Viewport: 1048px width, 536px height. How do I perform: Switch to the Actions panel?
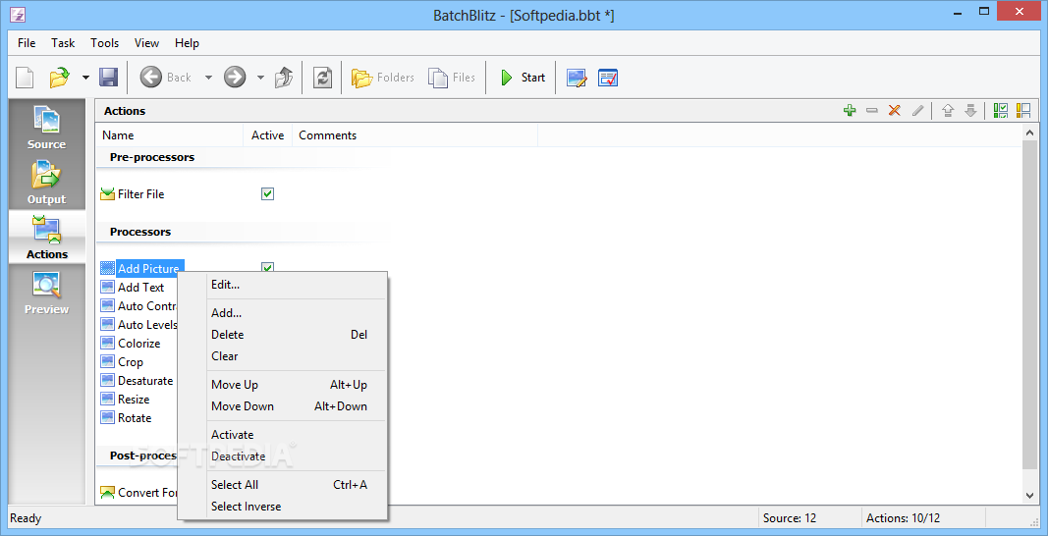[x=47, y=238]
